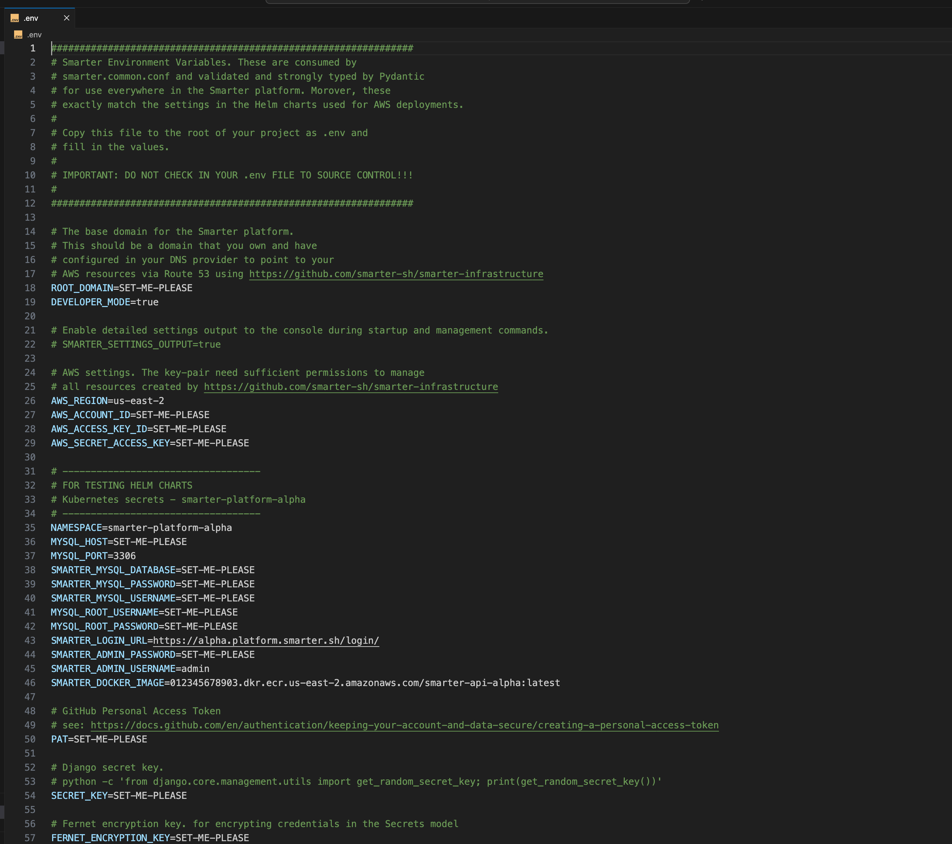Click the Django secret key comment
Viewport: 952px width, 844px height.
pos(107,767)
